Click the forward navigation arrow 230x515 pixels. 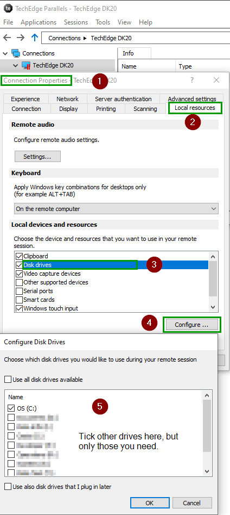point(21,38)
